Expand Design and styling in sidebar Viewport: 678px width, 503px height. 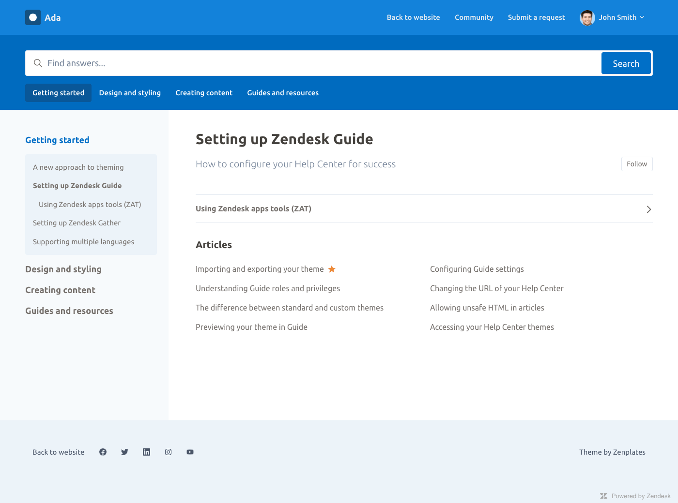(x=63, y=269)
